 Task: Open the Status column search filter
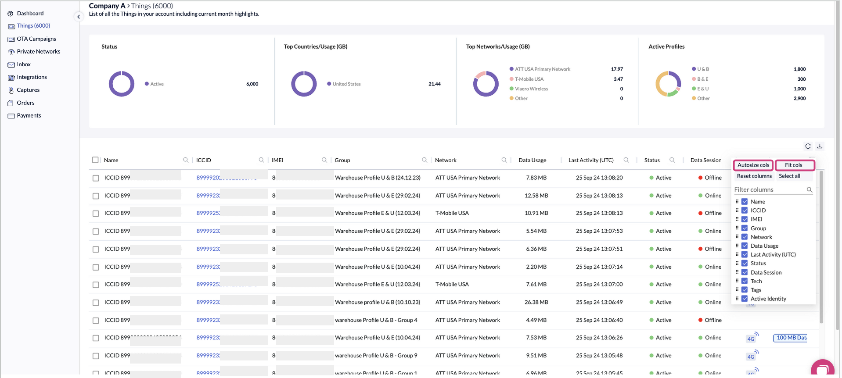672,160
